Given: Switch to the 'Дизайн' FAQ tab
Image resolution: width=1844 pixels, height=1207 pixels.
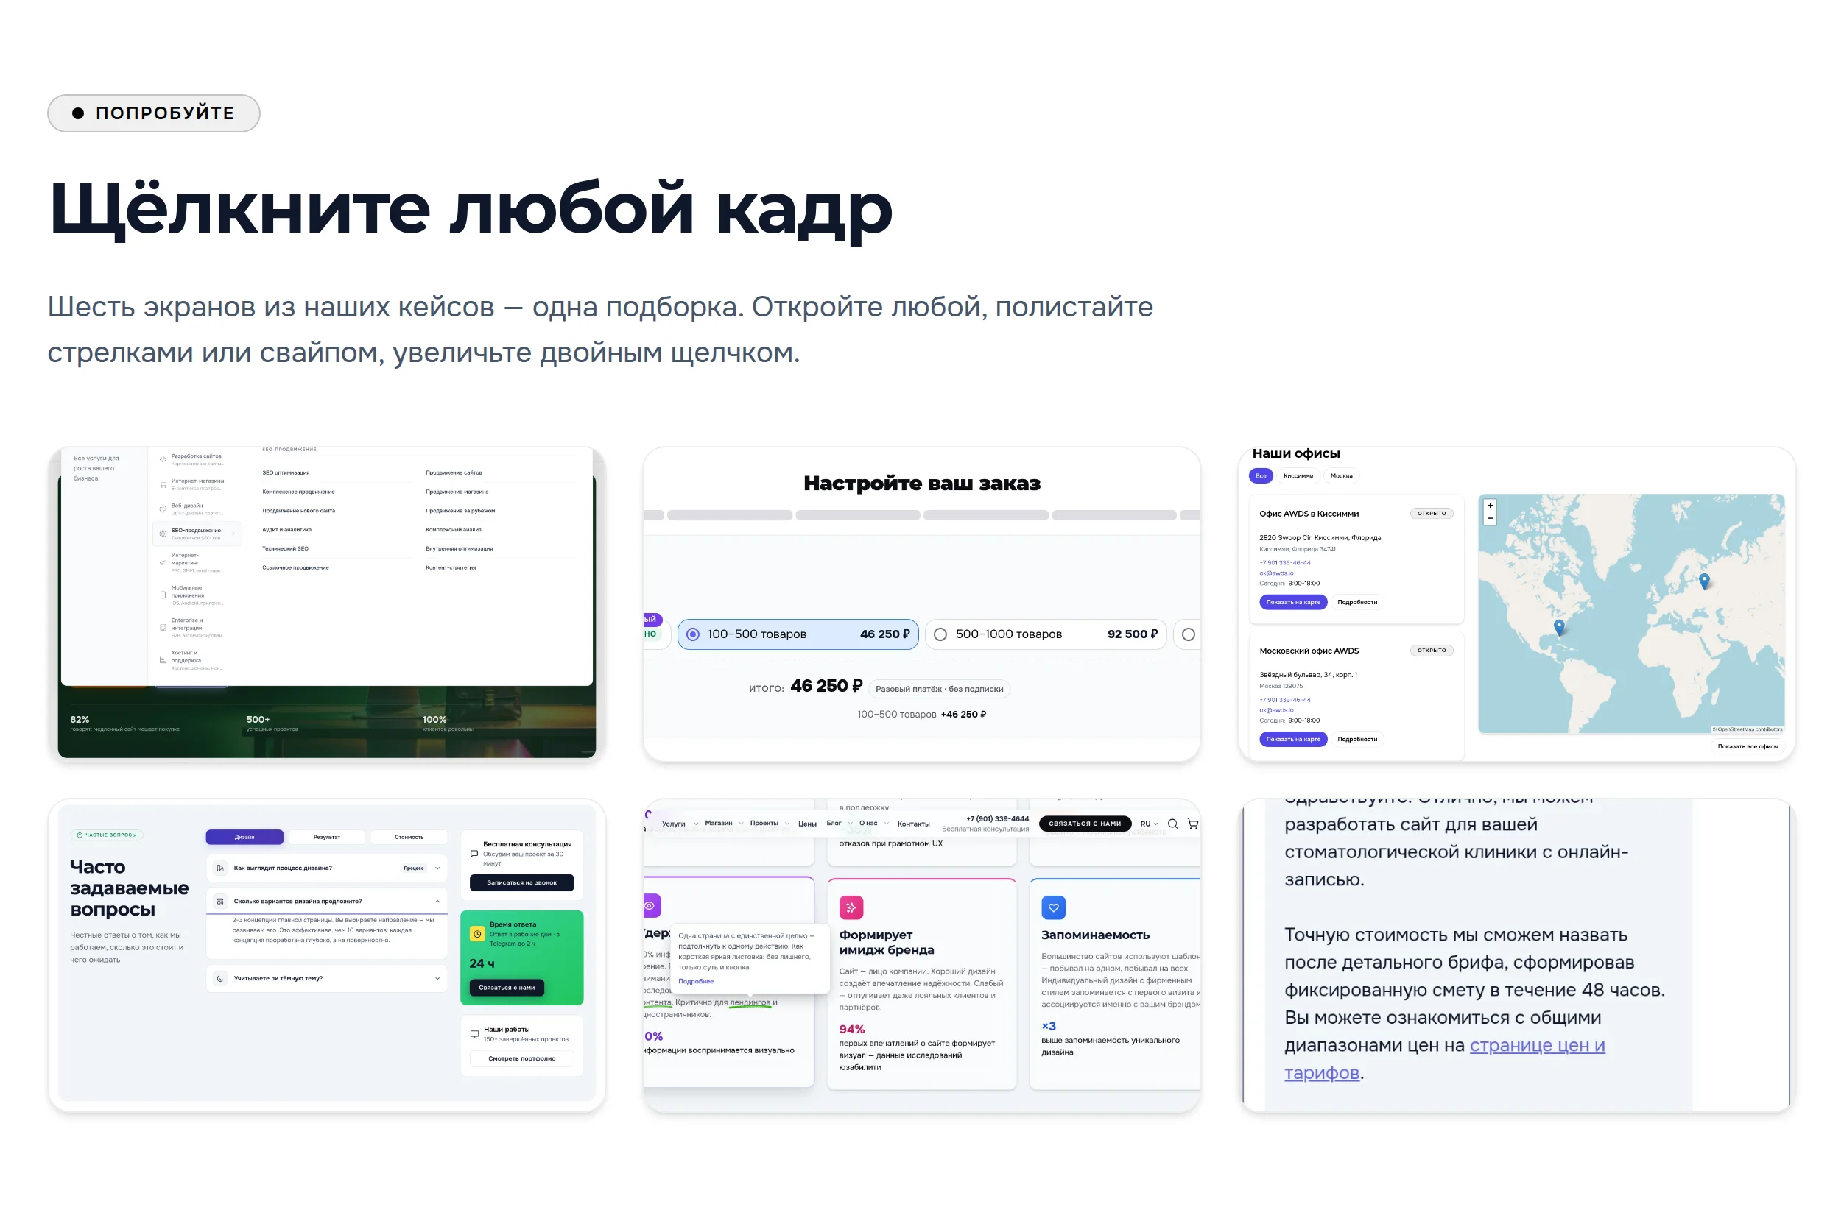Looking at the screenshot, I should [x=244, y=837].
